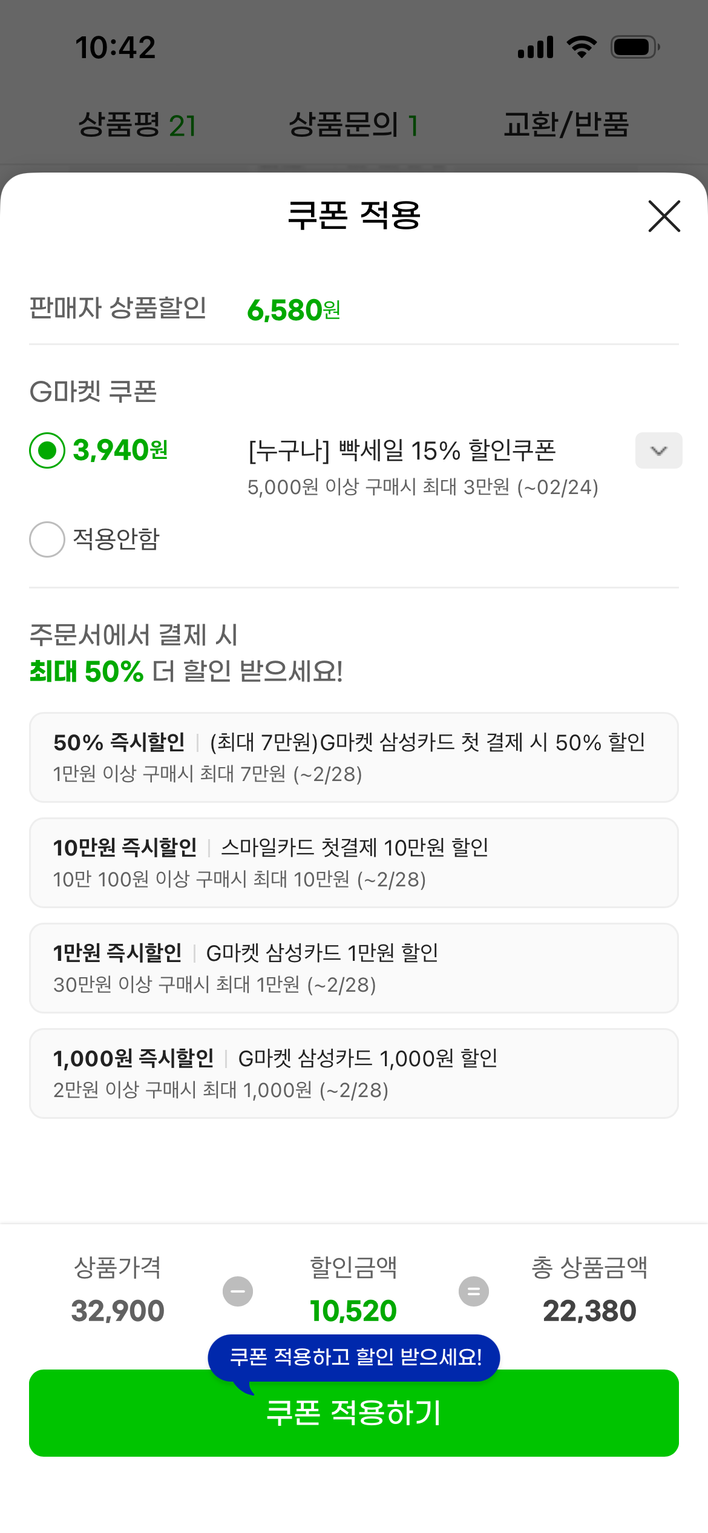Viewport: 708px width, 1533px height.
Task: Select the 3,940원 coupon radio button
Action: [47, 450]
